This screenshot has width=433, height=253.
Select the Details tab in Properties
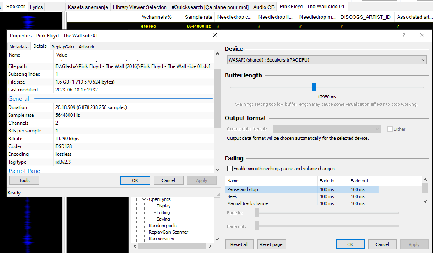click(40, 46)
